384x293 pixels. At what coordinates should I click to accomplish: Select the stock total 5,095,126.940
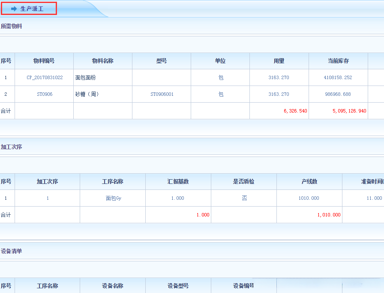[x=349, y=111]
